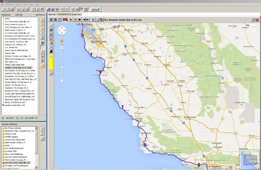This screenshot has width=261, height=170.
Task: Click the map pan compass control
Action: [62, 30]
